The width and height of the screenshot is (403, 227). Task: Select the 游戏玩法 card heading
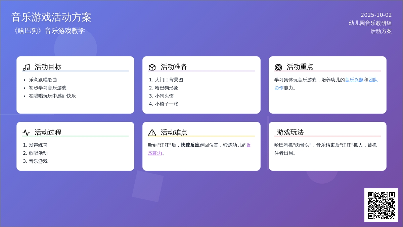tap(290, 132)
